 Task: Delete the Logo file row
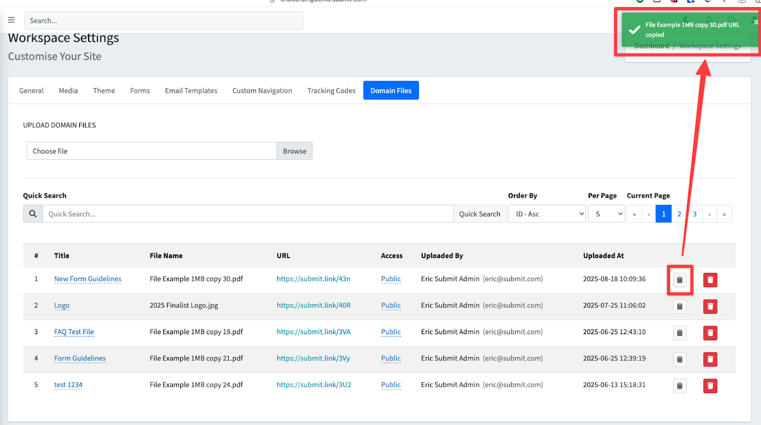[710, 307]
